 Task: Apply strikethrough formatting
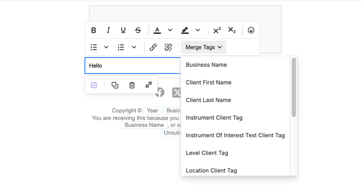click(x=138, y=30)
